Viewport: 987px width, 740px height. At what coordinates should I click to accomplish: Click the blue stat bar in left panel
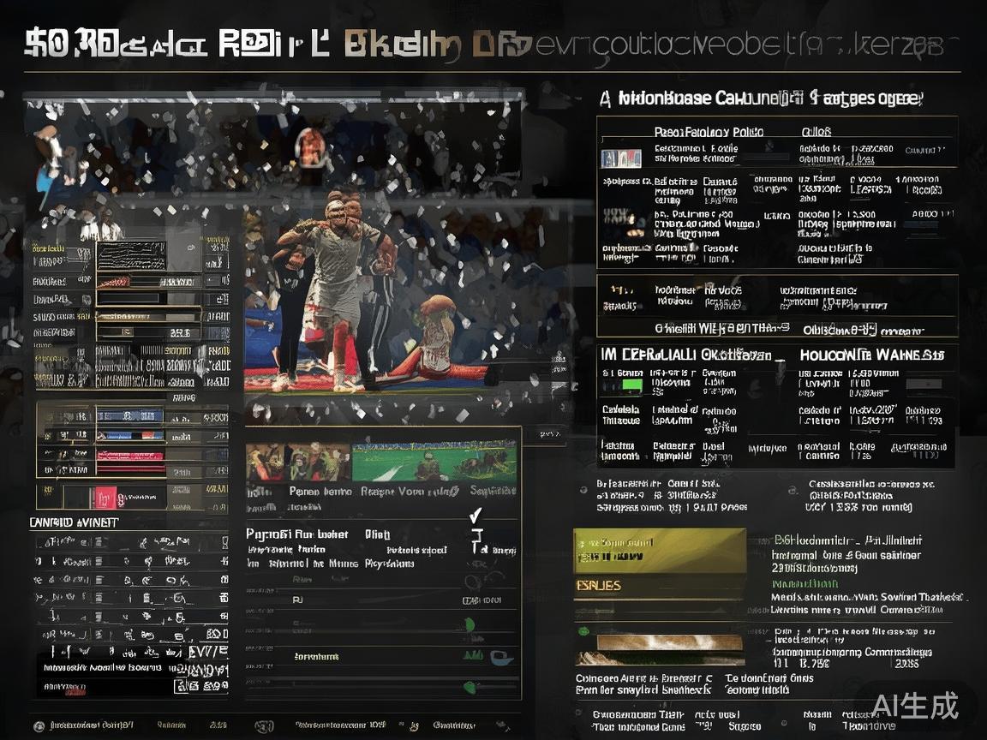click(x=129, y=415)
